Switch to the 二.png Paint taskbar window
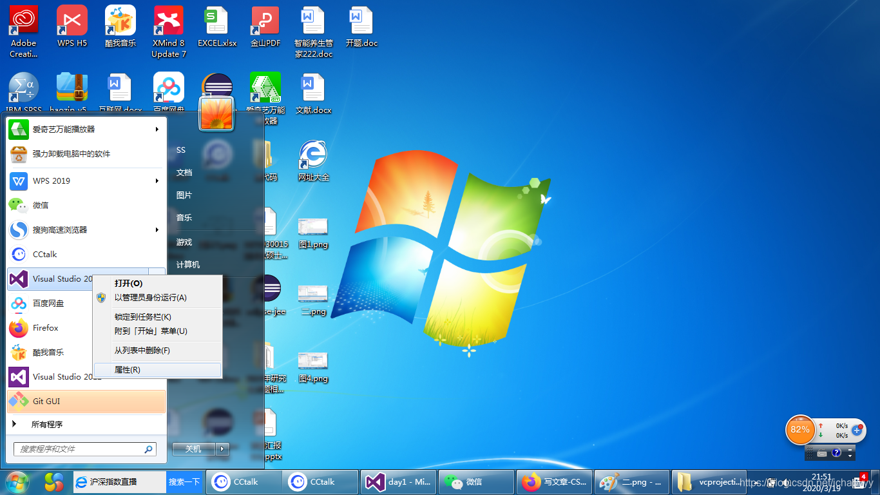Image resolution: width=880 pixels, height=495 pixels. pos(632,481)
